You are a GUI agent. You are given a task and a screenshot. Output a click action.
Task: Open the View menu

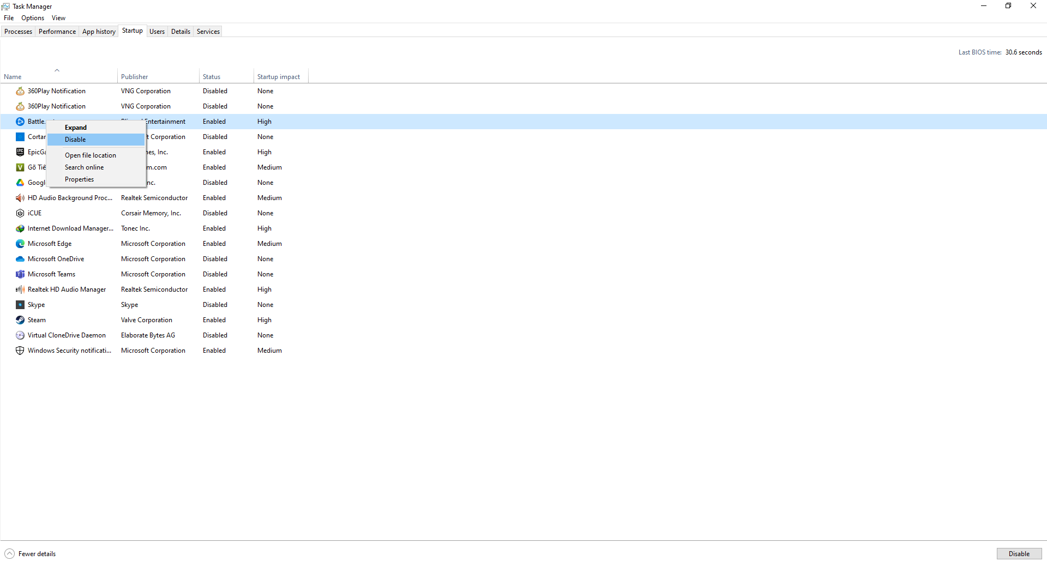(x=58, y=17)
